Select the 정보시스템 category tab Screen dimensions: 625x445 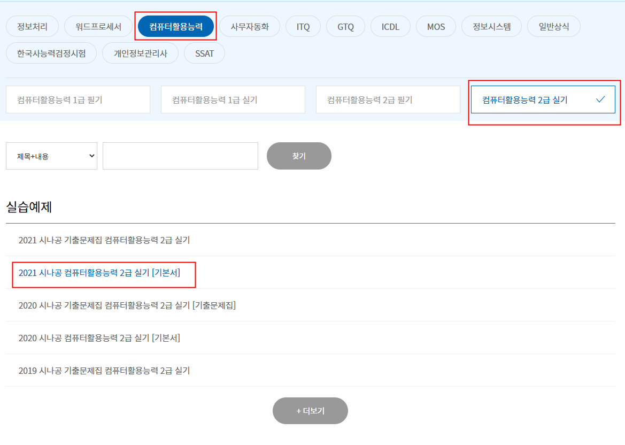click(x=491, y=27)
